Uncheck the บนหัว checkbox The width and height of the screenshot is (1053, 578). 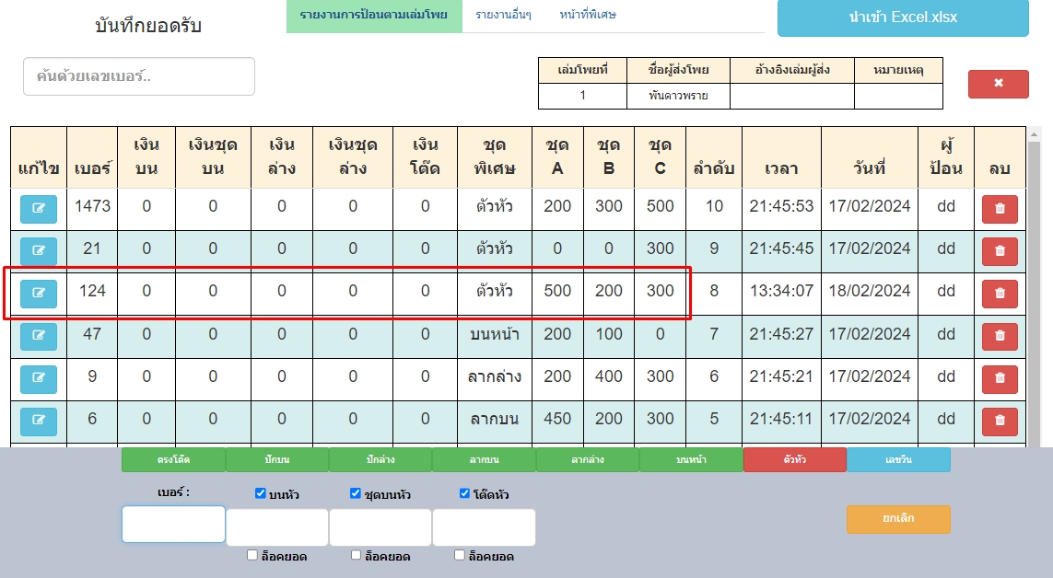click(261, 494)
